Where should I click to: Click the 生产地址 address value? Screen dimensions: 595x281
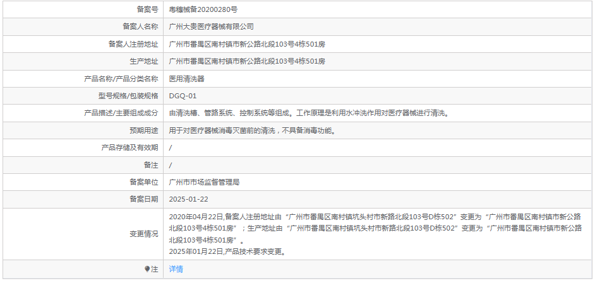247,62
